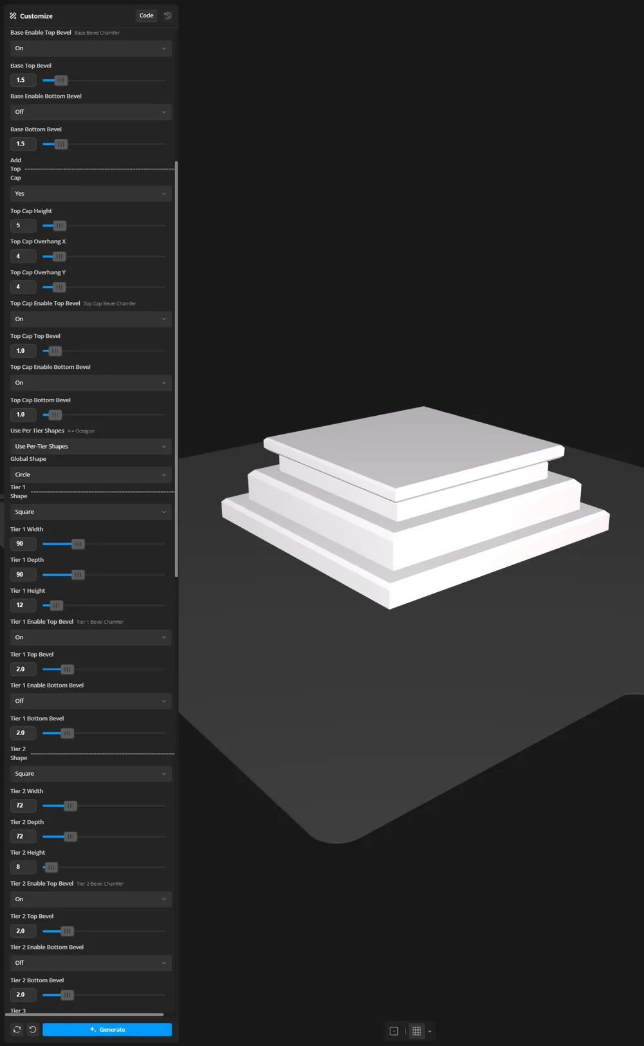Viewport: 644px width, 1046px height.
Task: Open the grid options chevron
Action: click(x=430, y=1031)
